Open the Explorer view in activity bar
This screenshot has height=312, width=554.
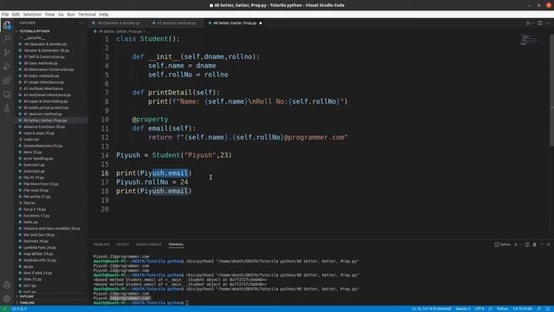click(7, 25)
